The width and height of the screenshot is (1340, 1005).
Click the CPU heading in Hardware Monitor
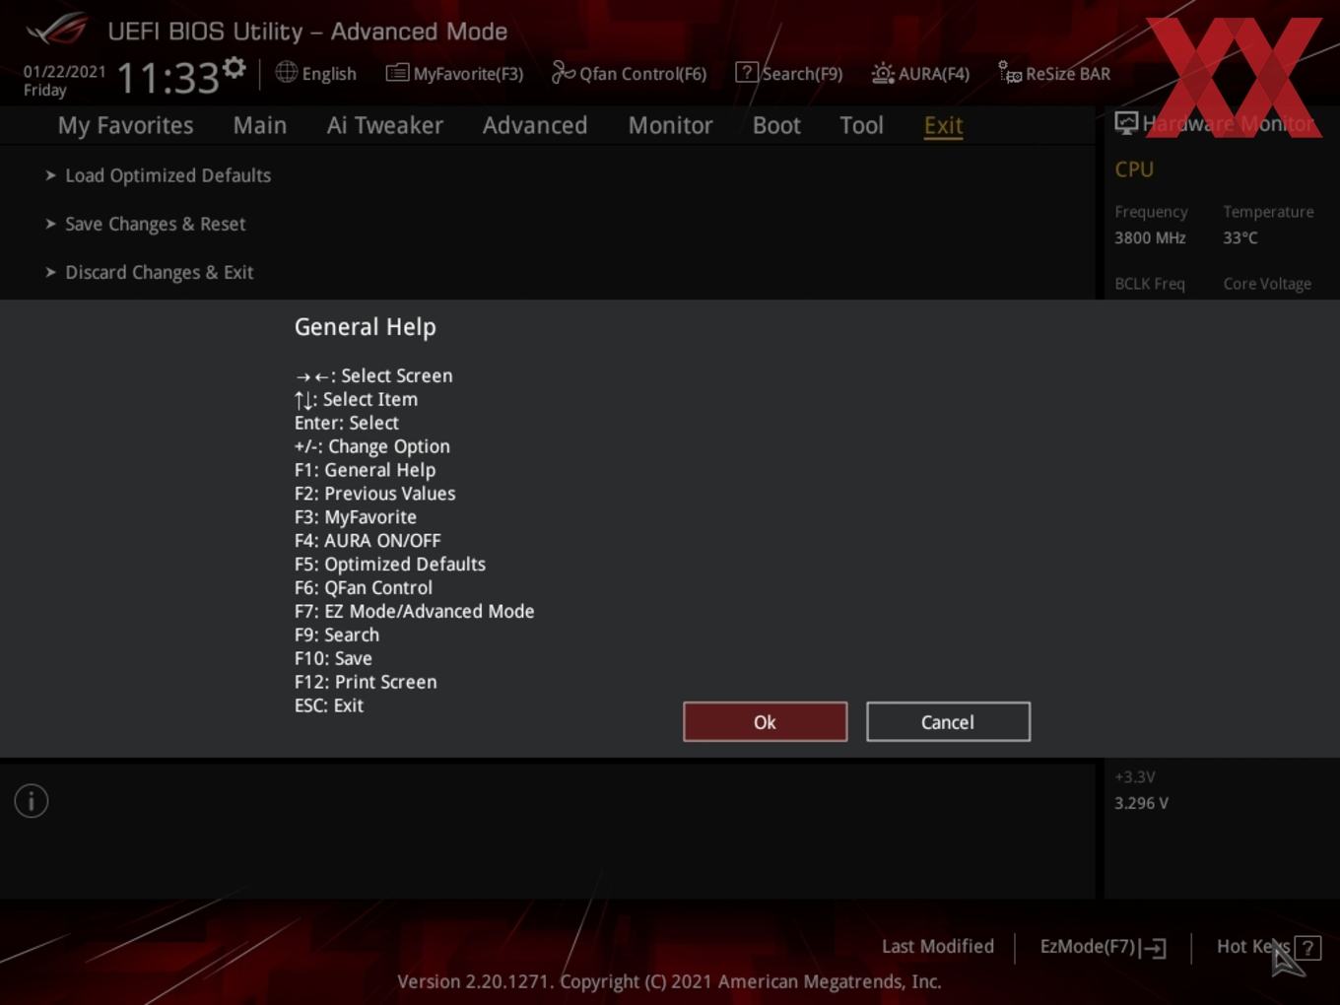point(1134,169)
